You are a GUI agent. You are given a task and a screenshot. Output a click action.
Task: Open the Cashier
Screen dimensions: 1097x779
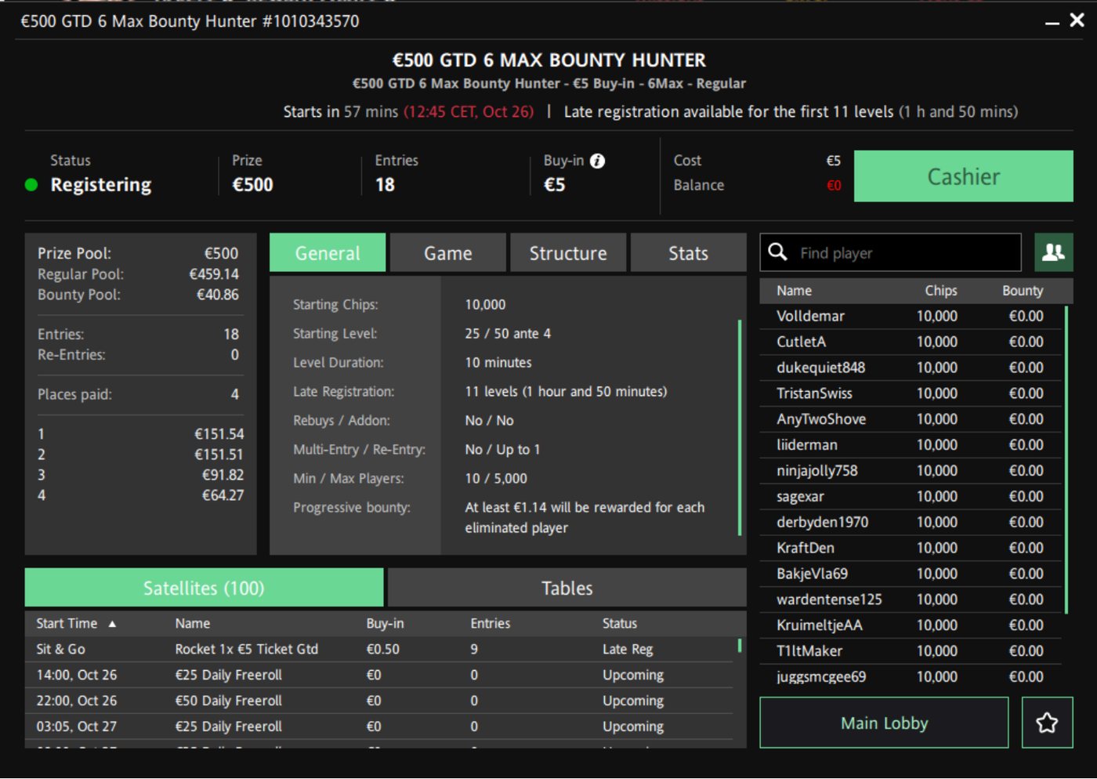(964, 176)
